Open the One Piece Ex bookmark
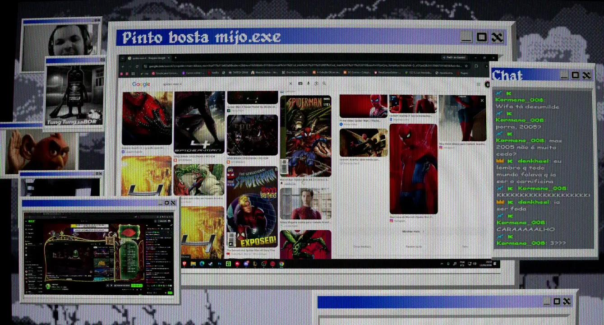The width and height of the screenshot is (604, 325). pyautogui.click(x=295, y=72)
